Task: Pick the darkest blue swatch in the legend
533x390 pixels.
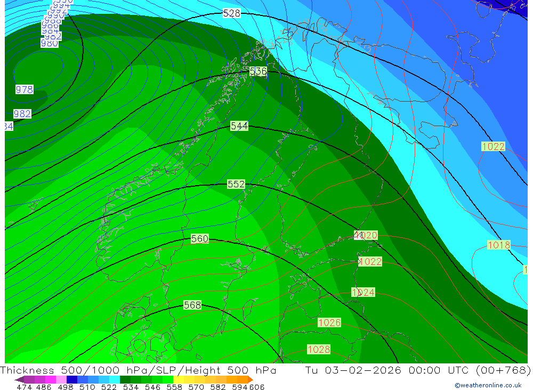Action: click(x=72, y=379)
